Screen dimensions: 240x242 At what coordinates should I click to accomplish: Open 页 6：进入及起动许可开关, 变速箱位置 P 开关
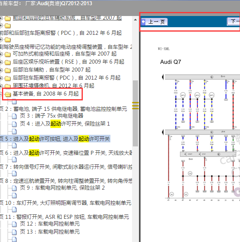tap(66, 153)
